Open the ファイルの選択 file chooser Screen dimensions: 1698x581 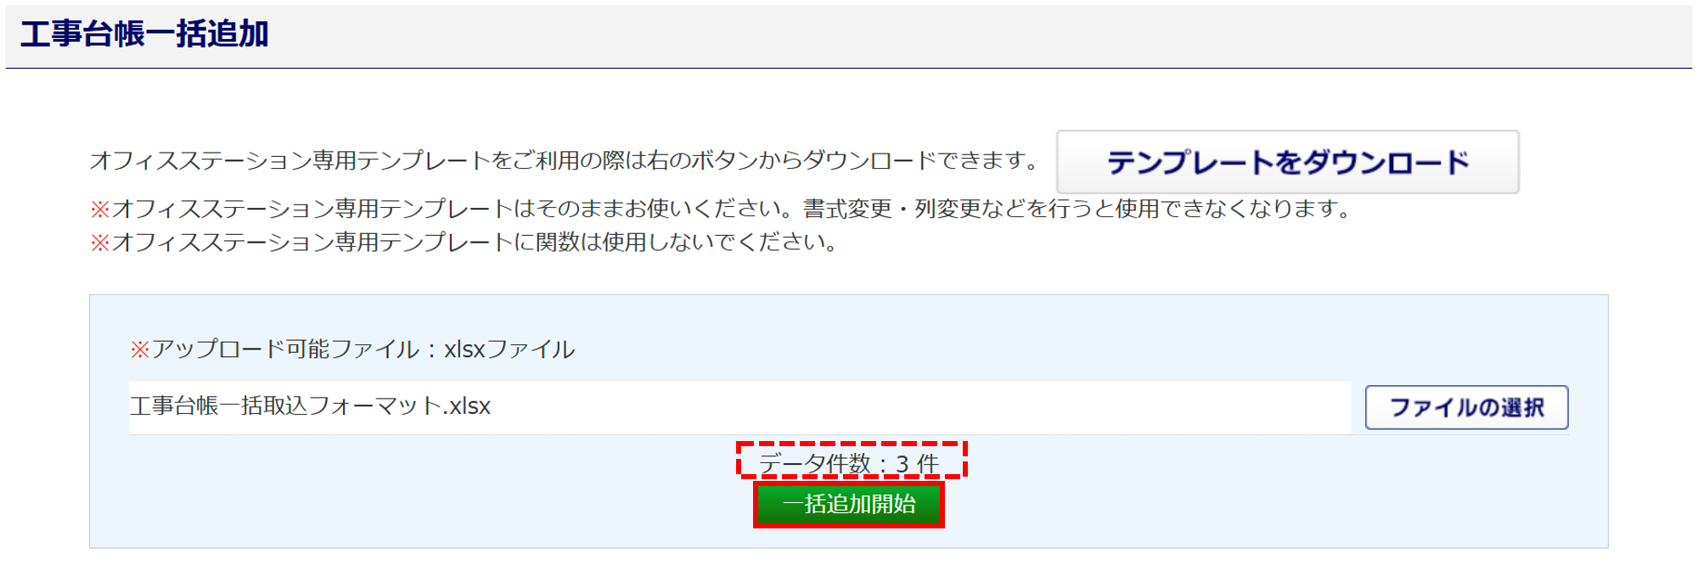[x=1466, y=408]
